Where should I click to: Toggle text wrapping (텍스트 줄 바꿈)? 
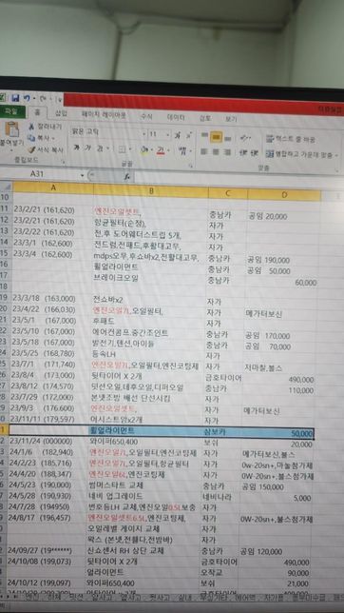[291, 139]
